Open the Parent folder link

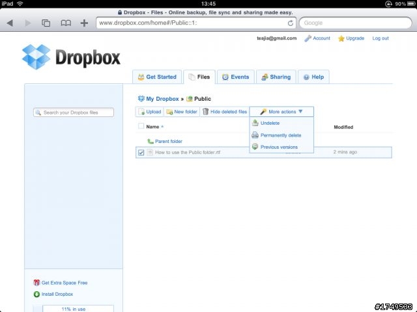[169, 142]
